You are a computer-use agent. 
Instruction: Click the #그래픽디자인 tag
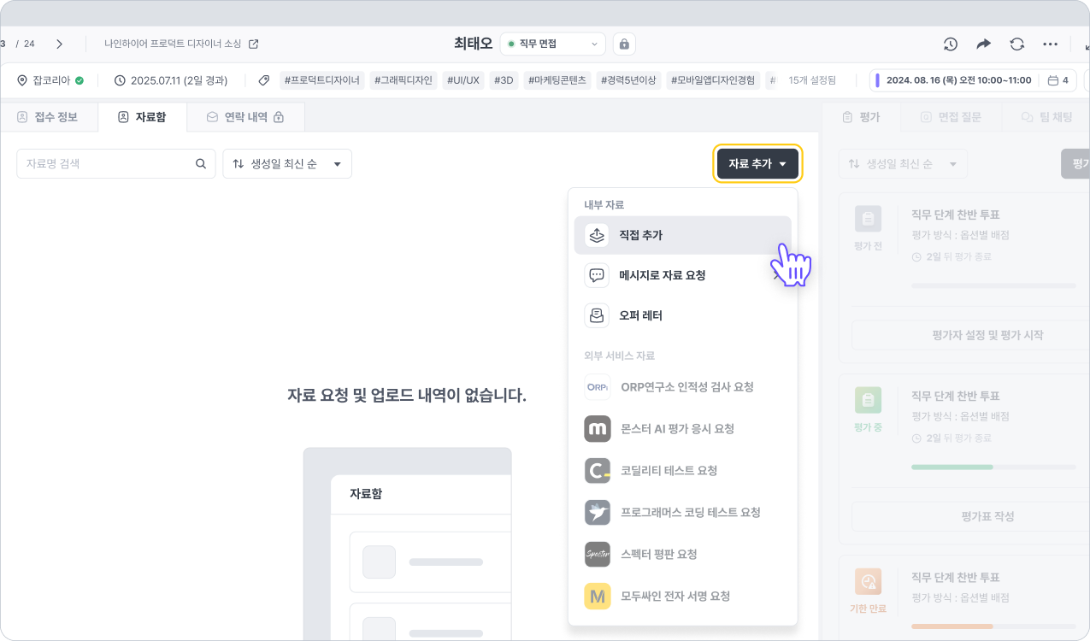coord(404,80)
